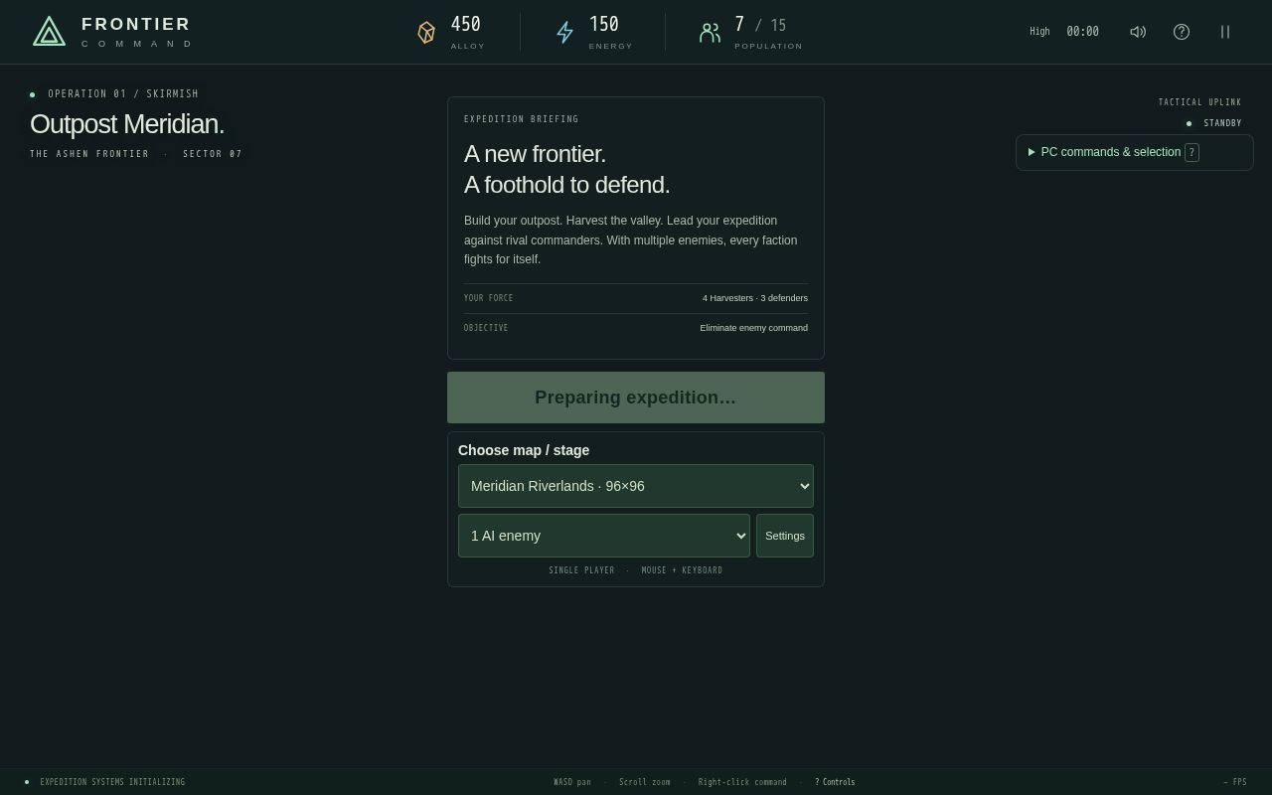The width and height of the screenshot is (1272, 795).
Task: Click the Outpost Meridian heading
Action: (127, 124)
